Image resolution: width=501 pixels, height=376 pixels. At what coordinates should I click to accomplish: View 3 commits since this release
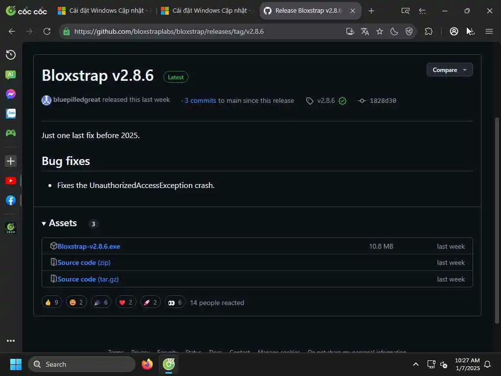(200, 100)
